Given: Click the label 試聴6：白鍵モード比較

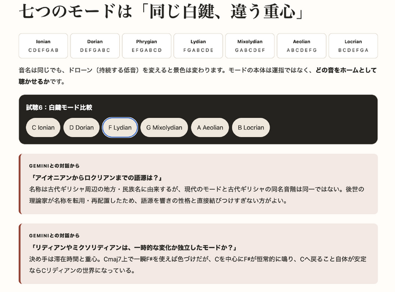Looking at the screenshot, I should click(59, 107).
